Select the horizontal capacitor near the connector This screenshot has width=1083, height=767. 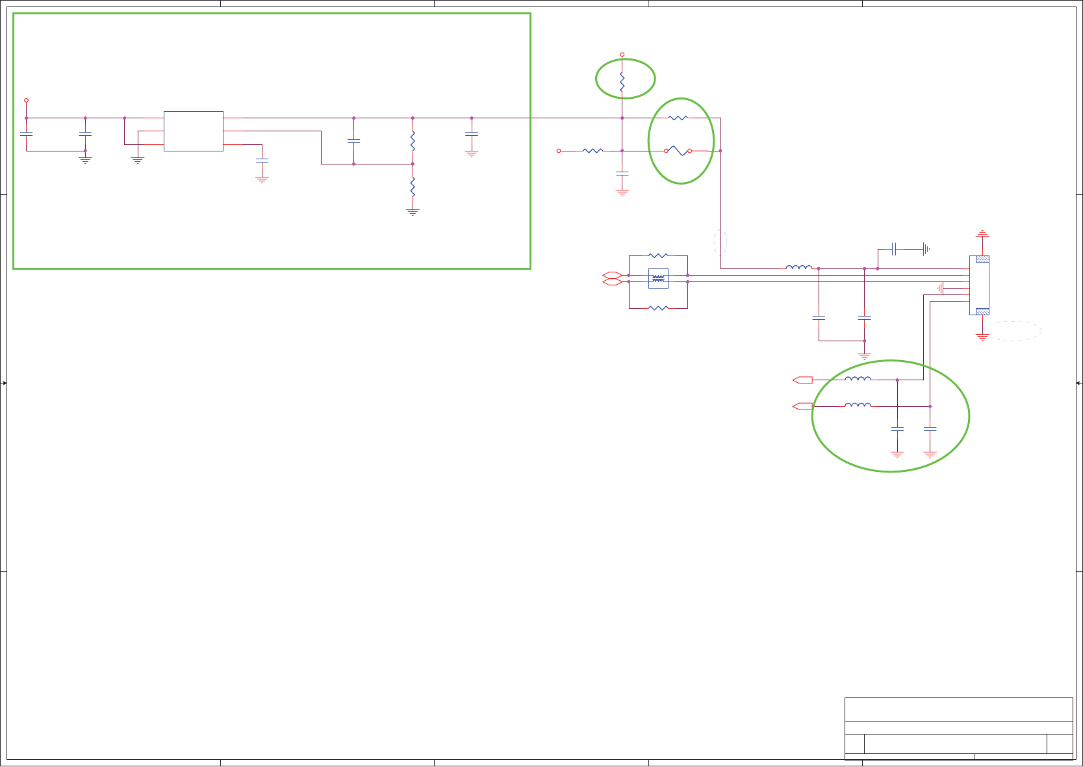[894, 248]
